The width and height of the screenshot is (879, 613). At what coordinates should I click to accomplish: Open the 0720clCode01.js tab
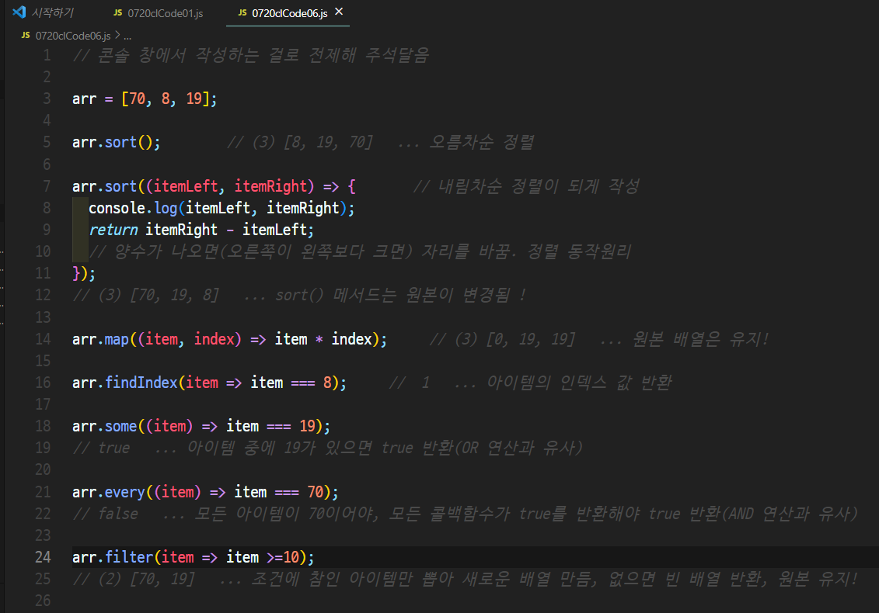158,13
